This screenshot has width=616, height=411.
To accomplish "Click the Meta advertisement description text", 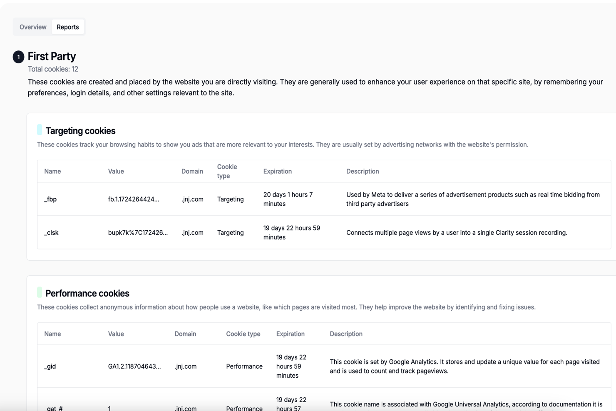I will click(x=473, y=199).
